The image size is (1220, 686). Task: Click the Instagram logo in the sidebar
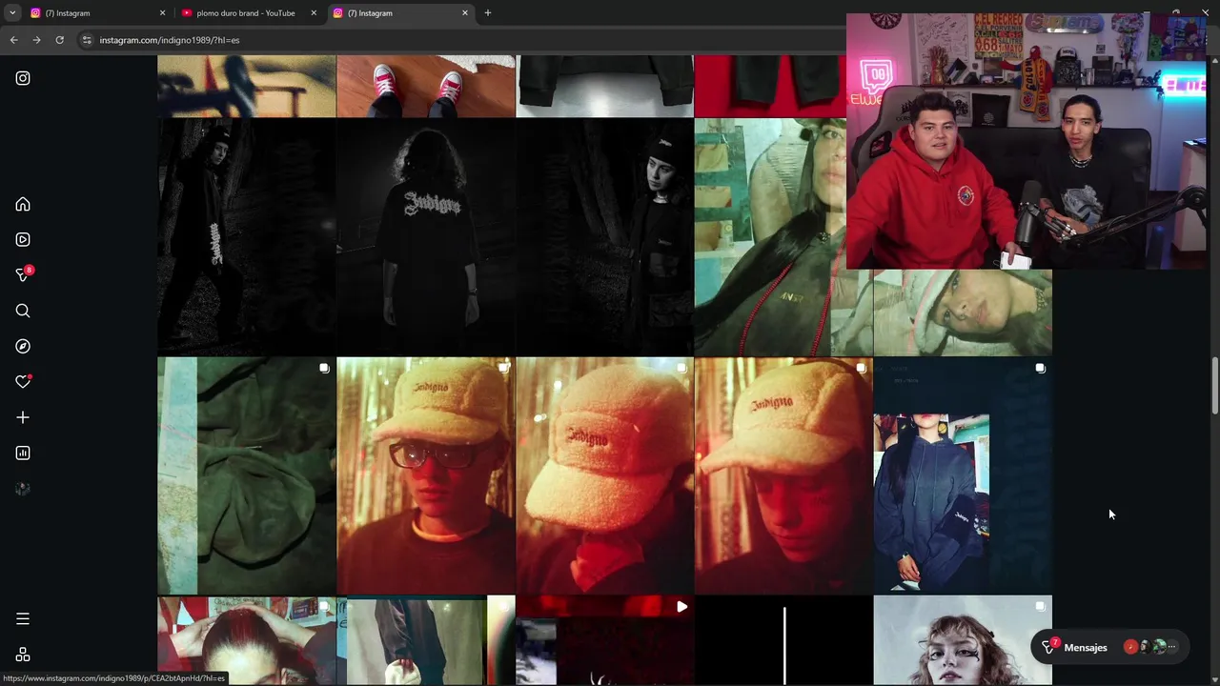[23, 78]
